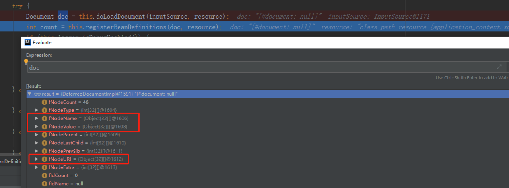
Task: Click the glasses watch icon on result row
Action: point(37,94)
